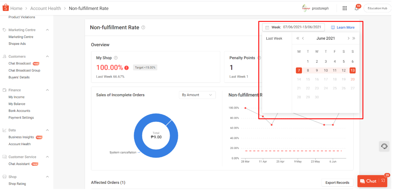Viewport: 393px width, 190px height.
Task: Collapse the Finance section chevron
Action: [47, 90]
